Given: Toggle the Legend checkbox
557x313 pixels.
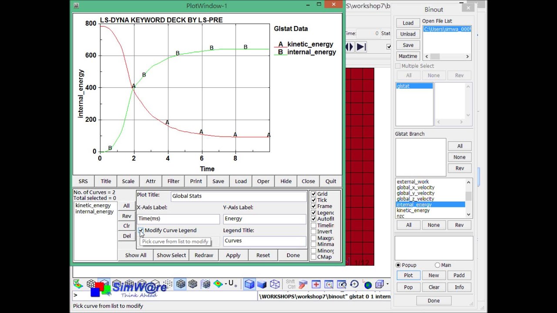Looking at the screenshot, I should pyautogui.click(x=313, y=213).
